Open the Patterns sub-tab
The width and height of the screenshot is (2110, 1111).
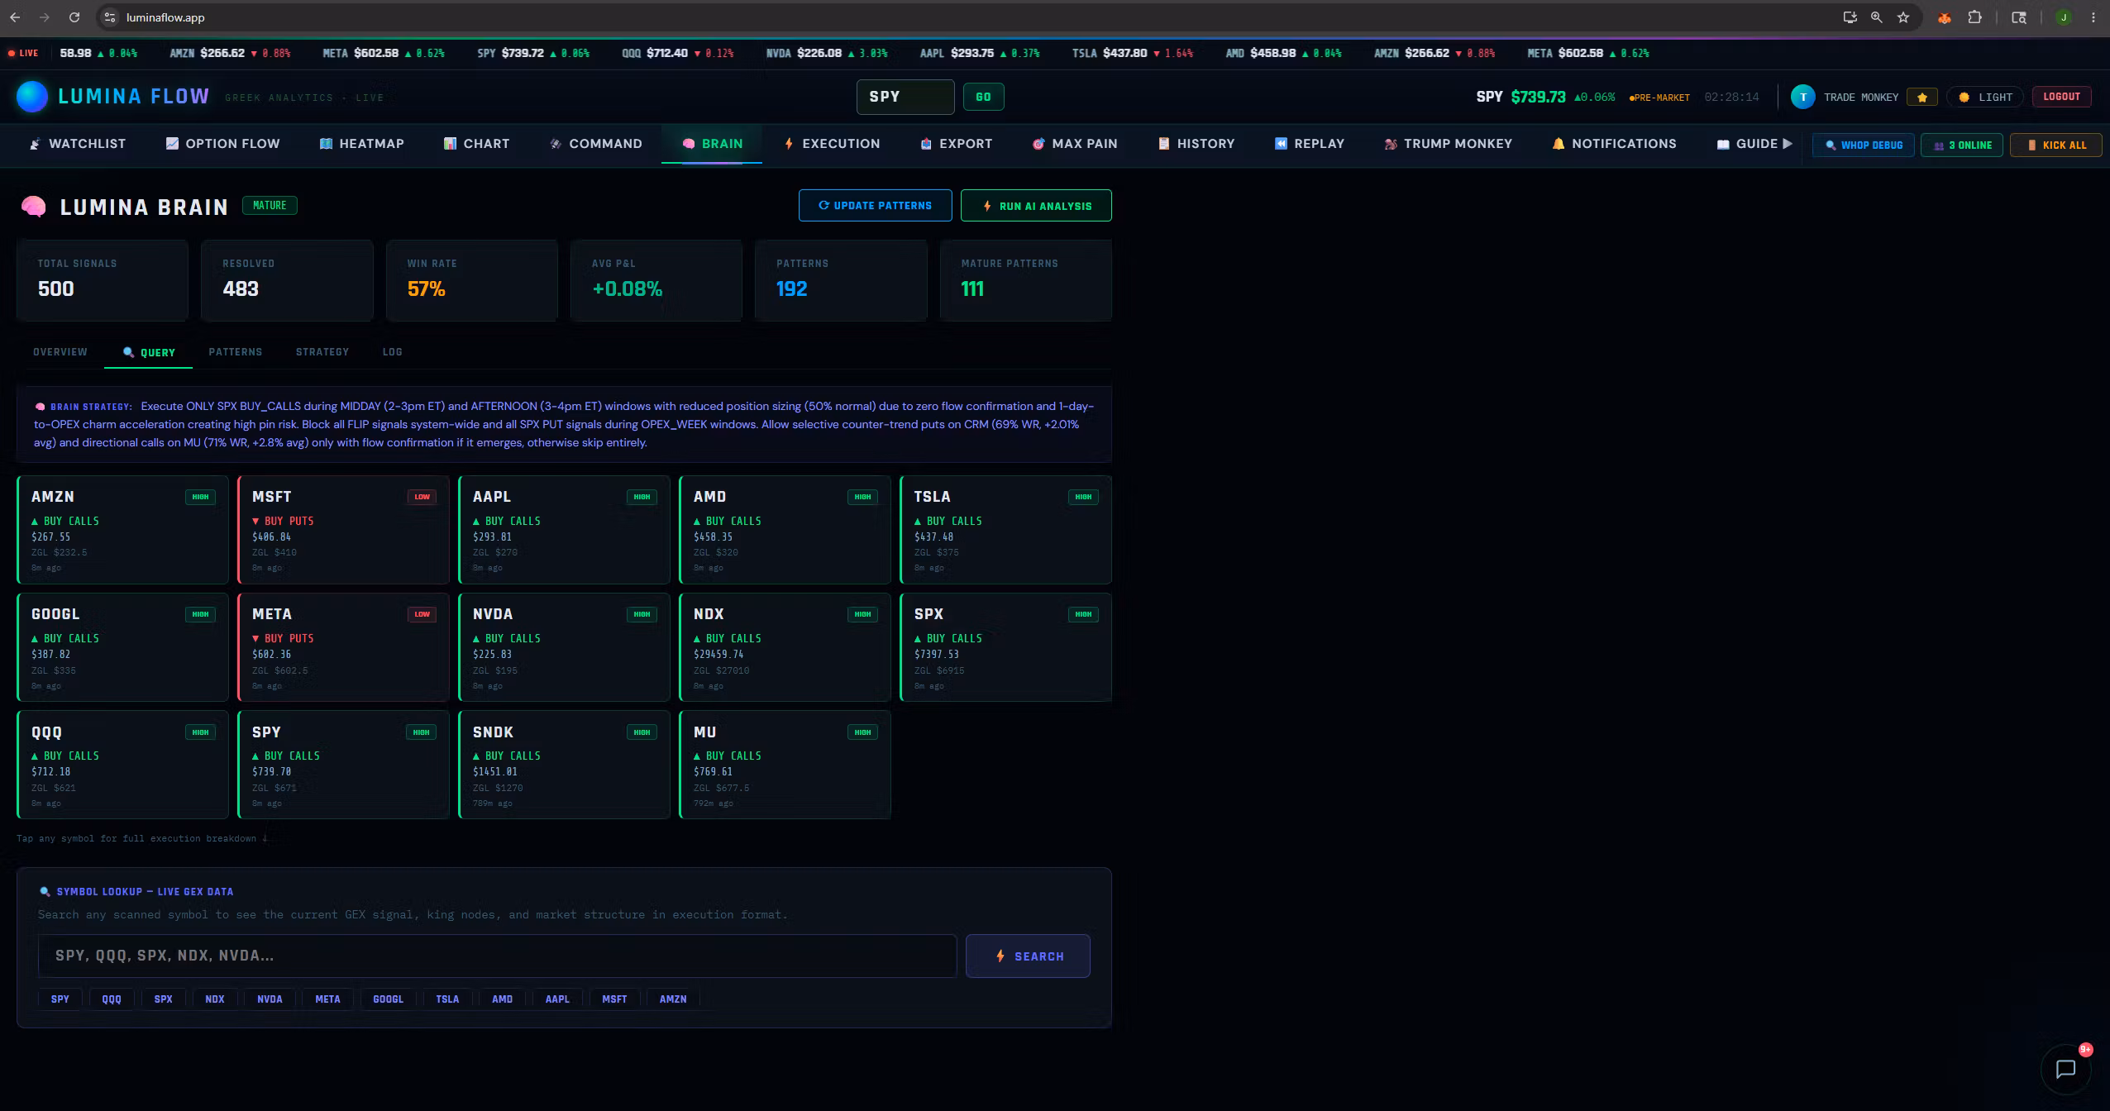236,352
